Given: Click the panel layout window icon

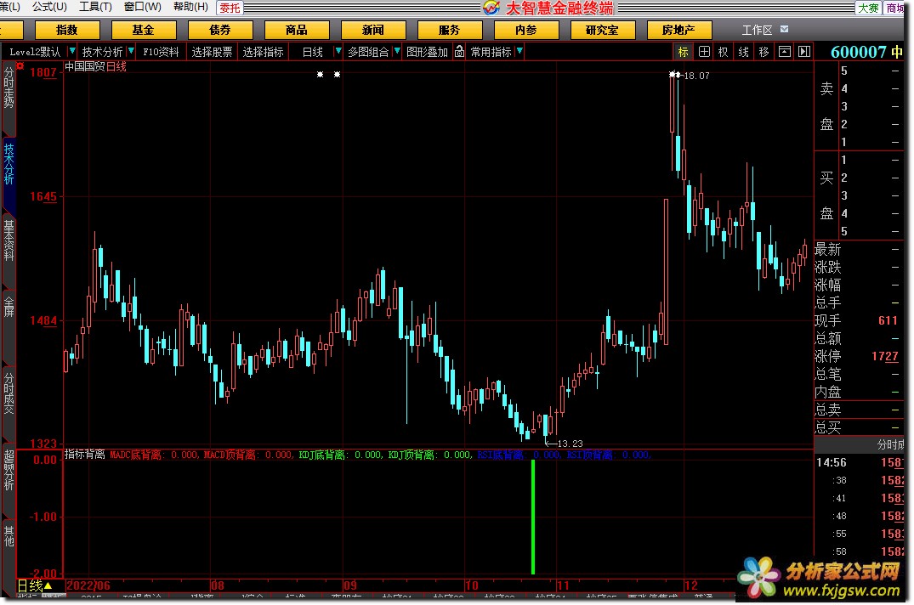Looking at the screenshot, I should click(785, 52).
